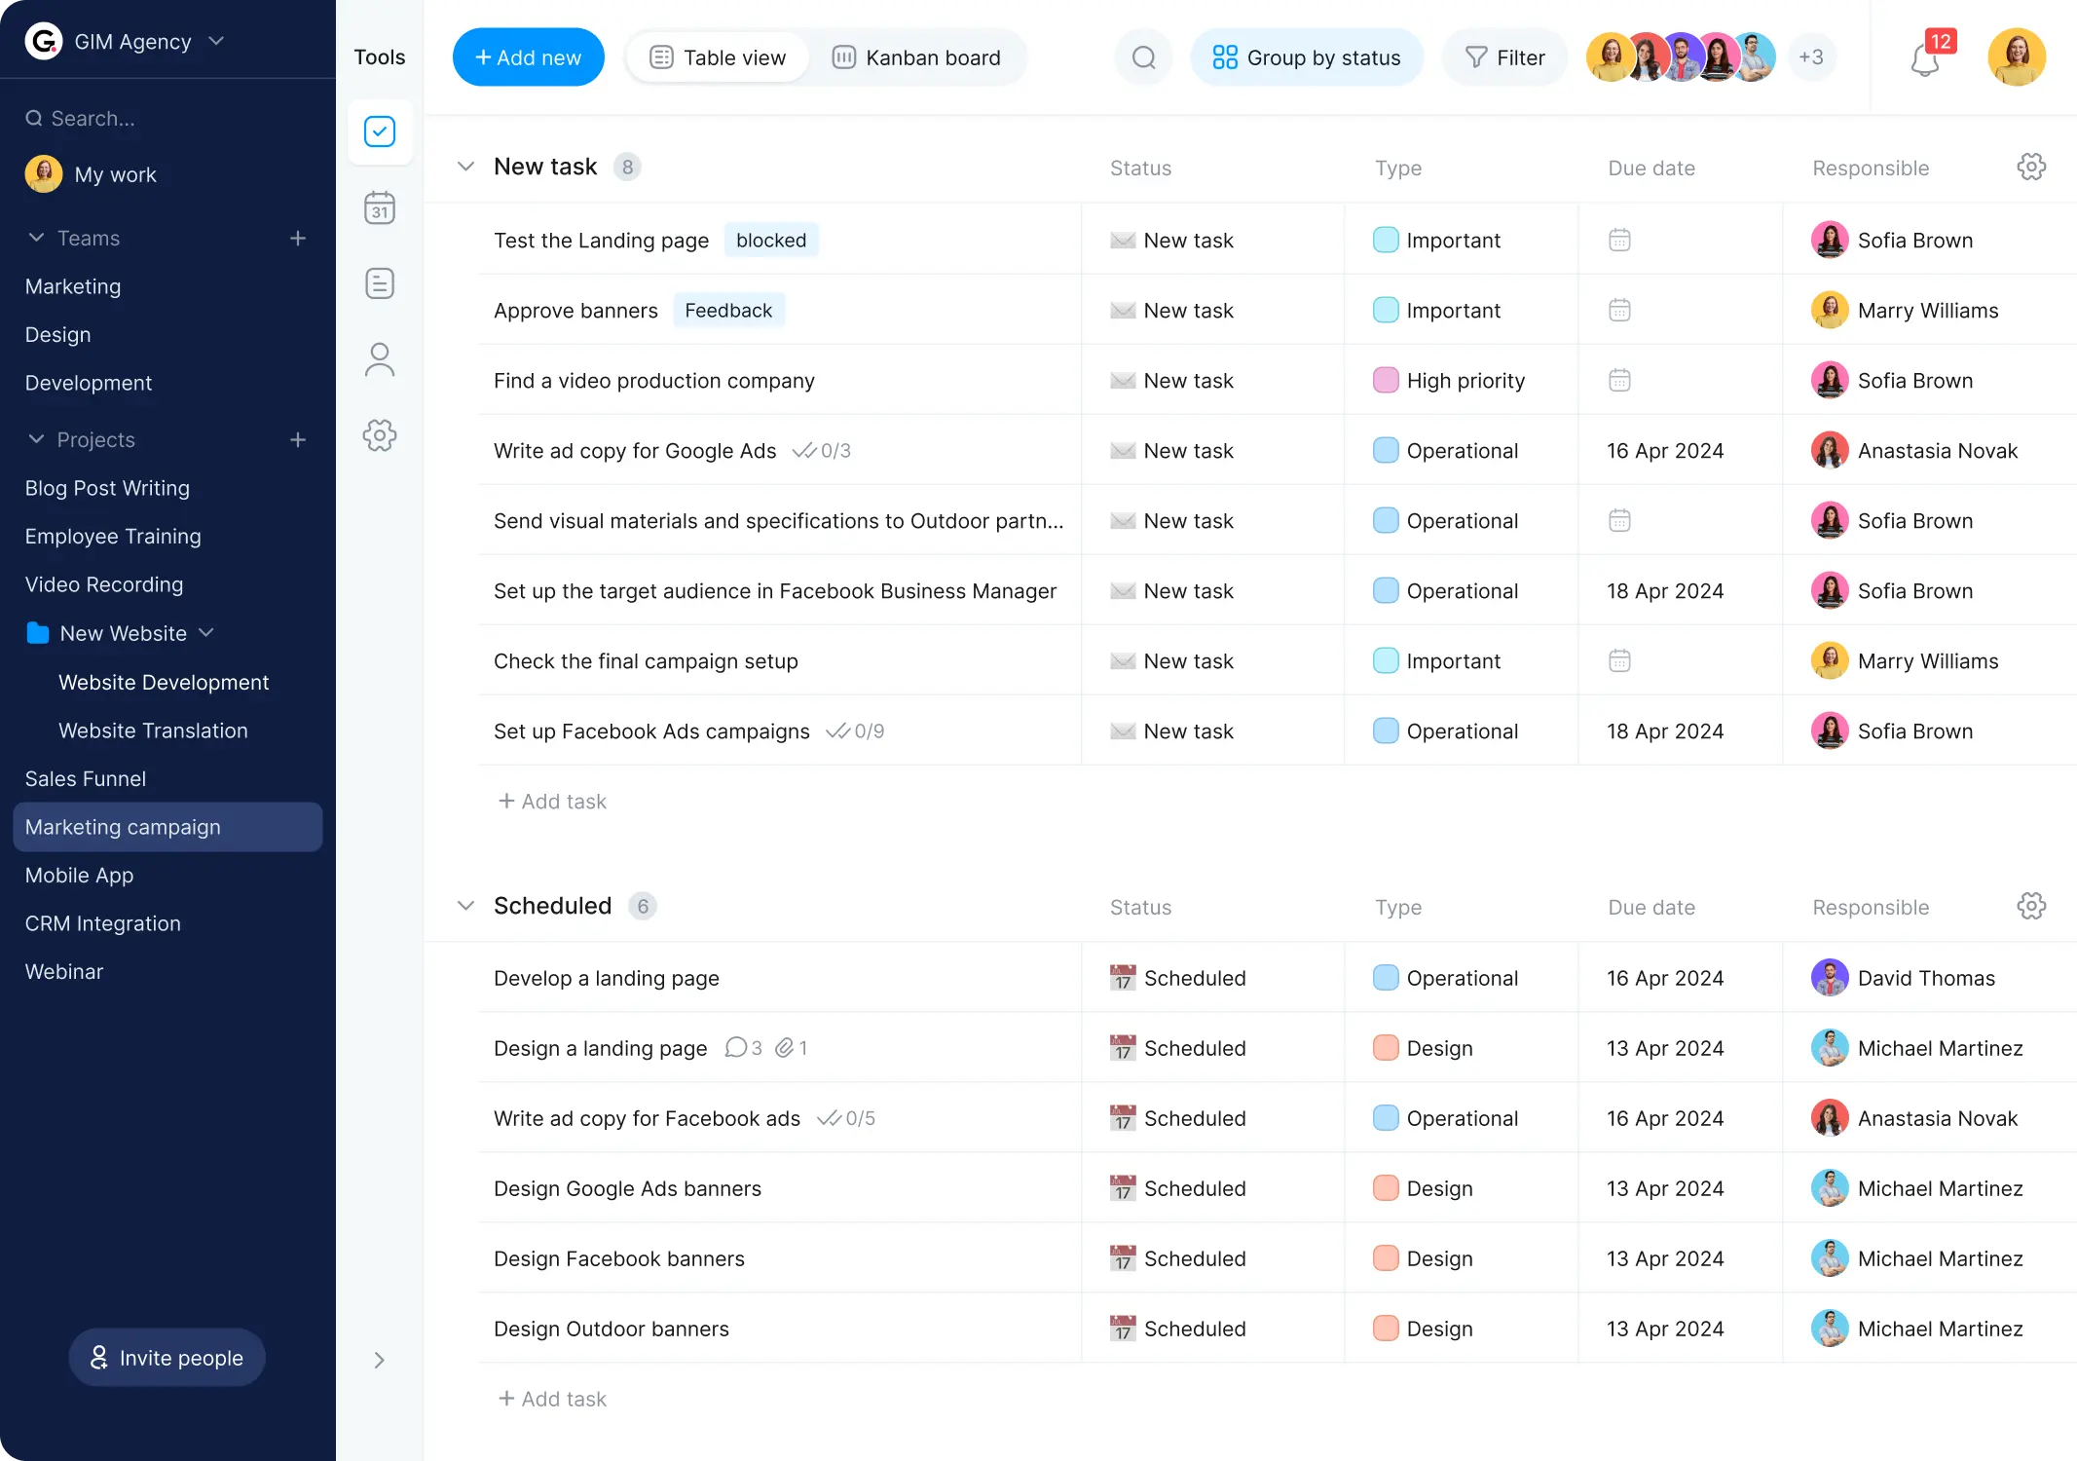Viewport: 2077px width, 1461px height.
Task: Click the My Work person icon
Action: point(43,174)
